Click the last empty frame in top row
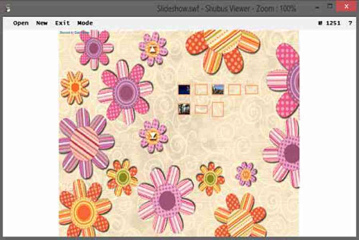The width and height of the screenshot is (359, 240). (252, 90)
